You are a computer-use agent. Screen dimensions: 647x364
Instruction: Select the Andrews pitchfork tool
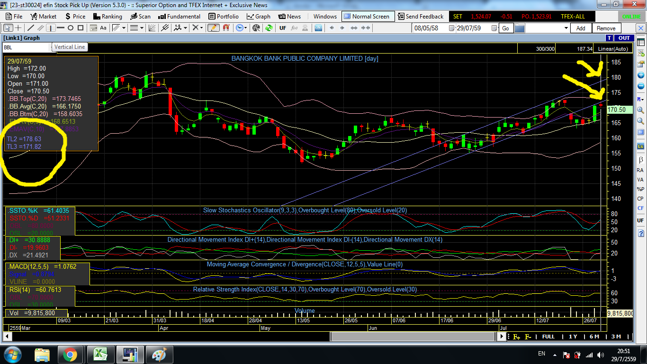(165, 28)
